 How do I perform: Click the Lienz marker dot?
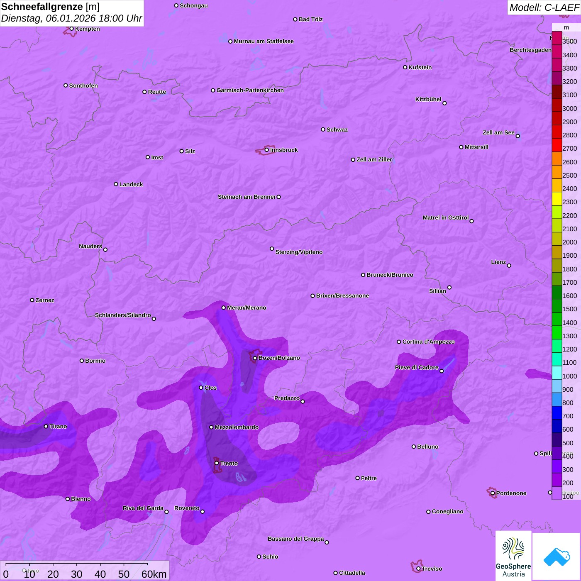[x=509, y=266]
